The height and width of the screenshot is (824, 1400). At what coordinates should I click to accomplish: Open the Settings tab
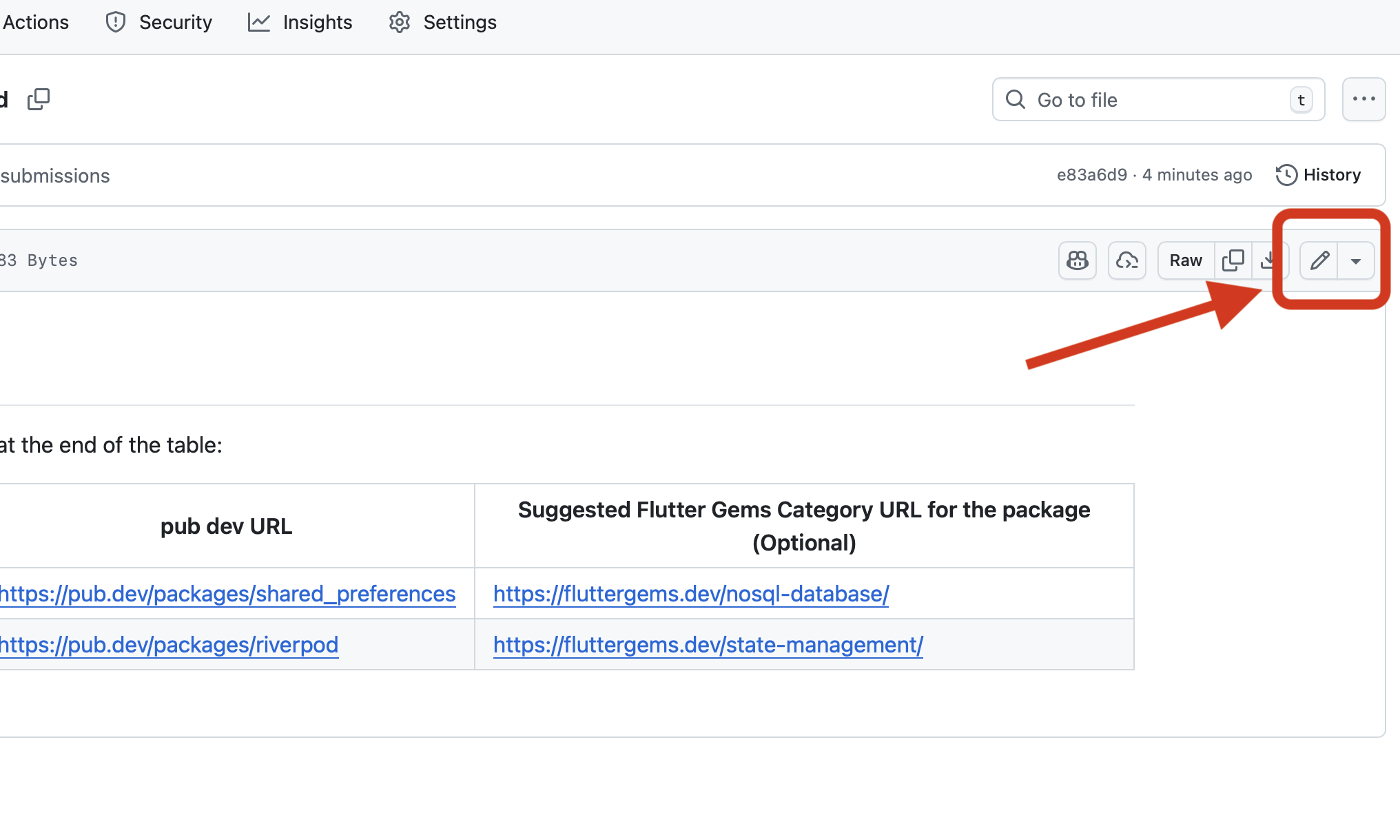click(x=442, y=22)
